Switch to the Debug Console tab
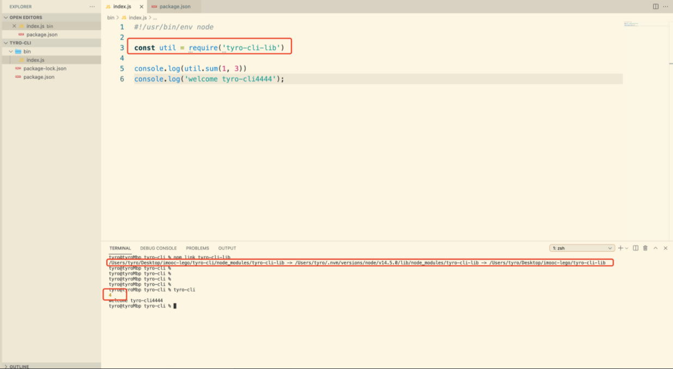This screenshot has width=673, height=369. (x=158, y=248)
